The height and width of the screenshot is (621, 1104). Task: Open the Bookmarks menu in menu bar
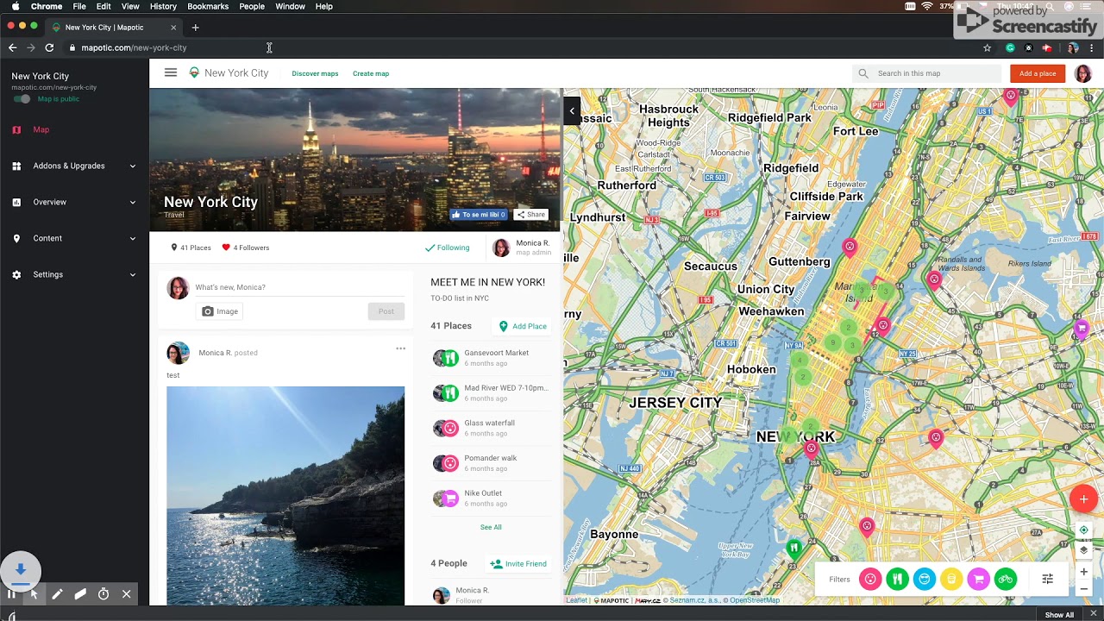click(208, 6)
